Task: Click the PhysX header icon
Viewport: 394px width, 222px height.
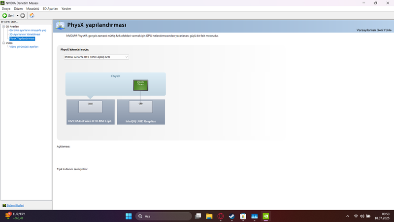Action: pos(60,26)
